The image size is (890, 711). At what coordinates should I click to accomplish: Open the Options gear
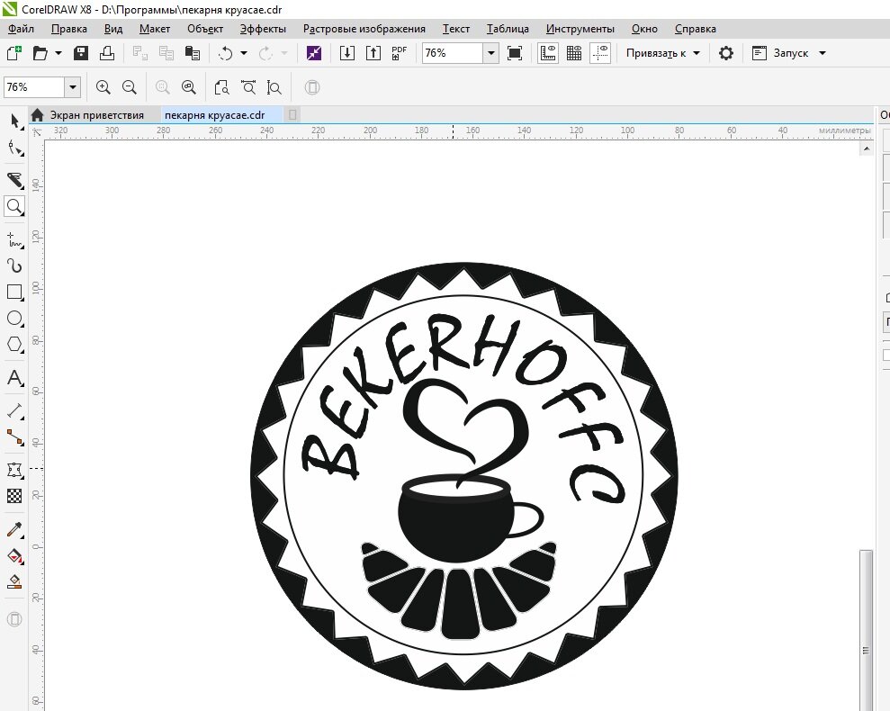[x=725, y=53]
